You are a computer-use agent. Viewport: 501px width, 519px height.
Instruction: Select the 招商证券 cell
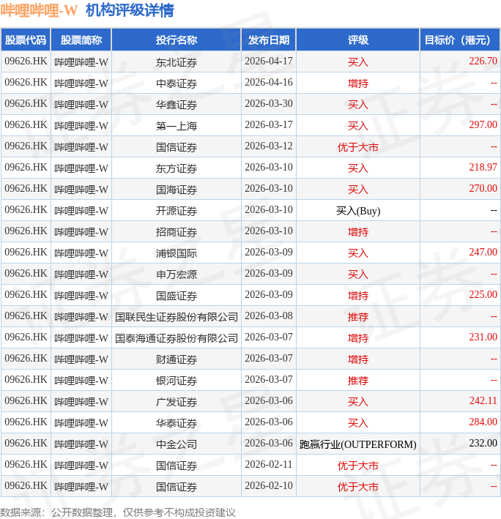[x=177, y=232]
